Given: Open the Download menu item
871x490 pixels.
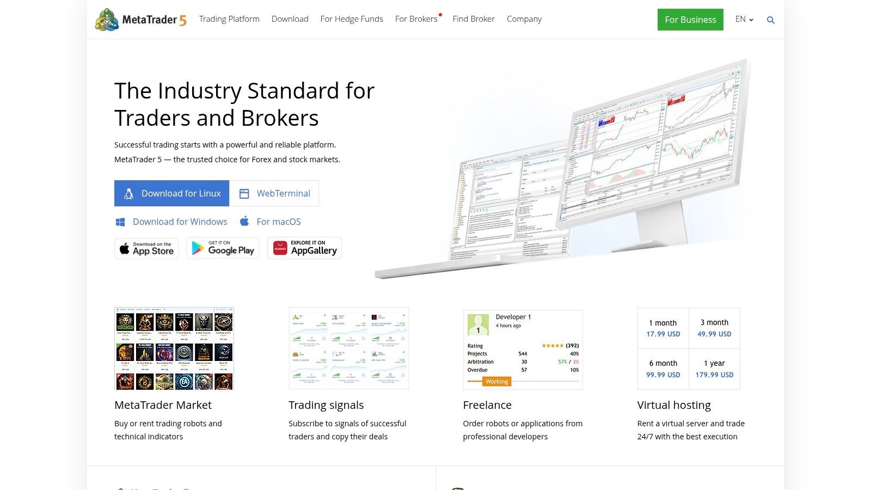Looking at the screenshot, I should tap(290, 19).
